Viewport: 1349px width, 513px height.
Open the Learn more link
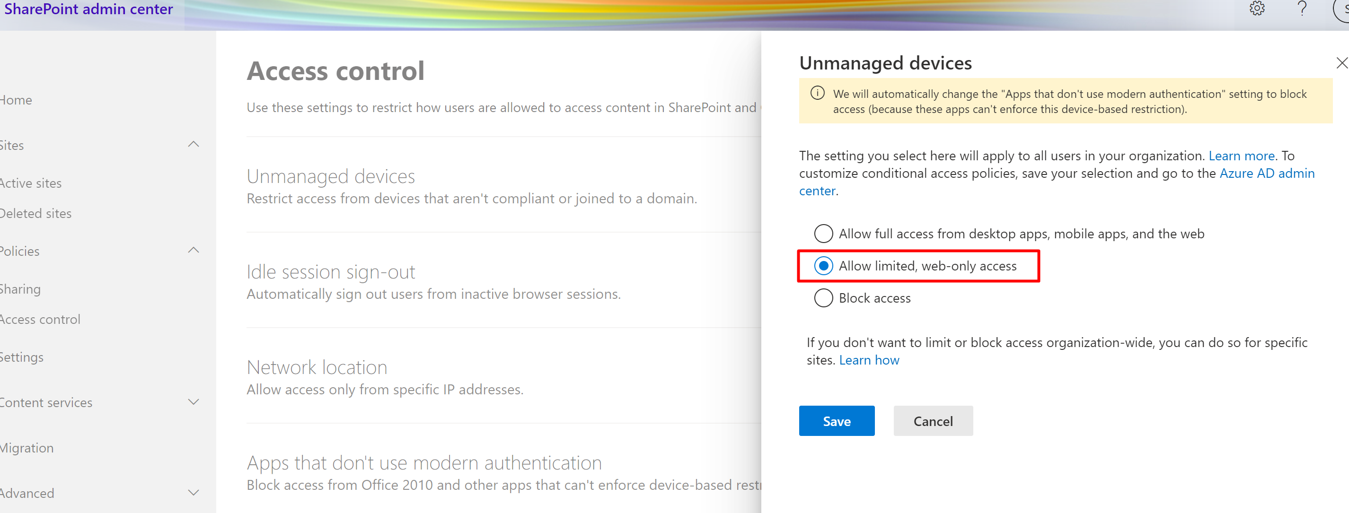click(x=1241, y=156)
